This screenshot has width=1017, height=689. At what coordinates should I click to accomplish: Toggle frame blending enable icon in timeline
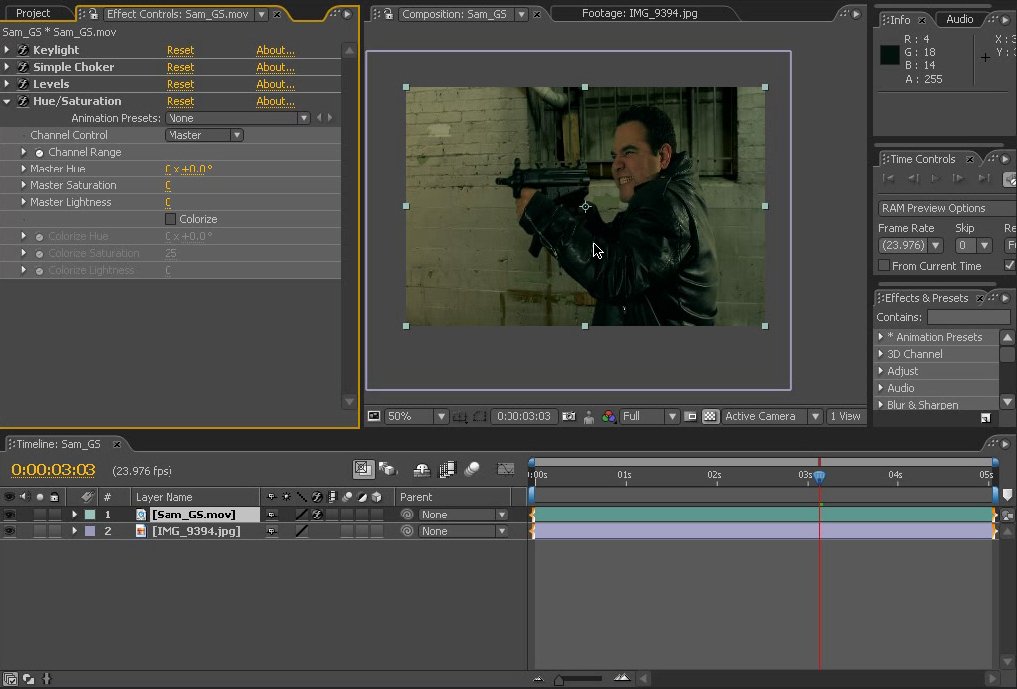pos(447,468)
